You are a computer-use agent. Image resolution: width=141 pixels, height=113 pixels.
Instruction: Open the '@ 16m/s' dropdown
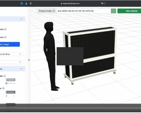11,54
